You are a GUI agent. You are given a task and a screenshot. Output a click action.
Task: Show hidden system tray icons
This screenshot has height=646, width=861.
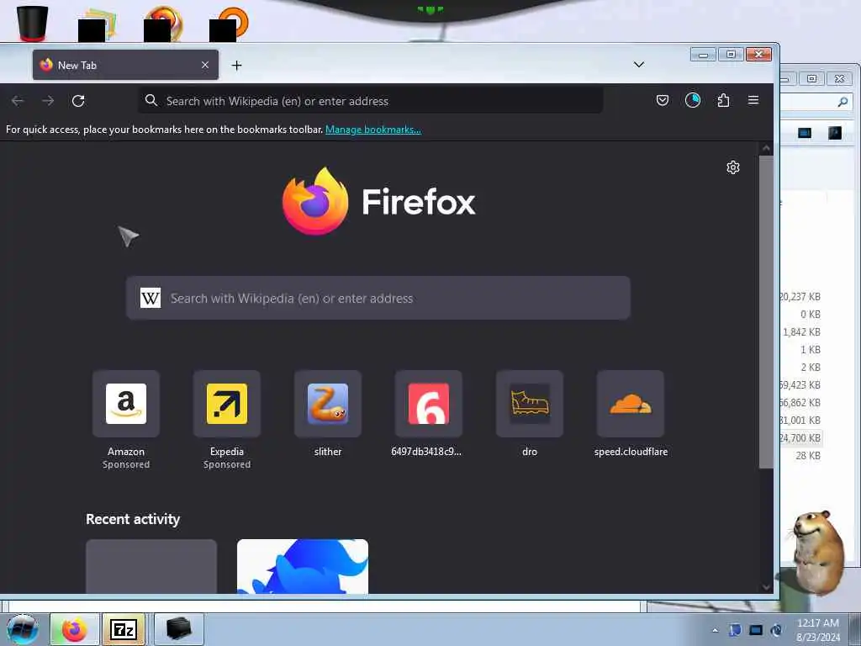[x=715, y=630]
